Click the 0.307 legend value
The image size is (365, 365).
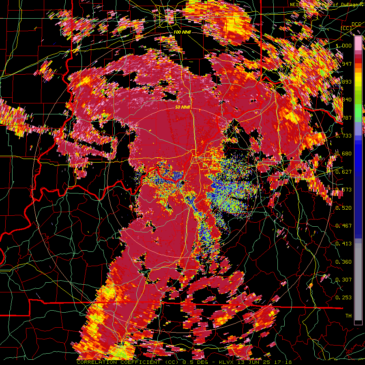pos(344,280)
